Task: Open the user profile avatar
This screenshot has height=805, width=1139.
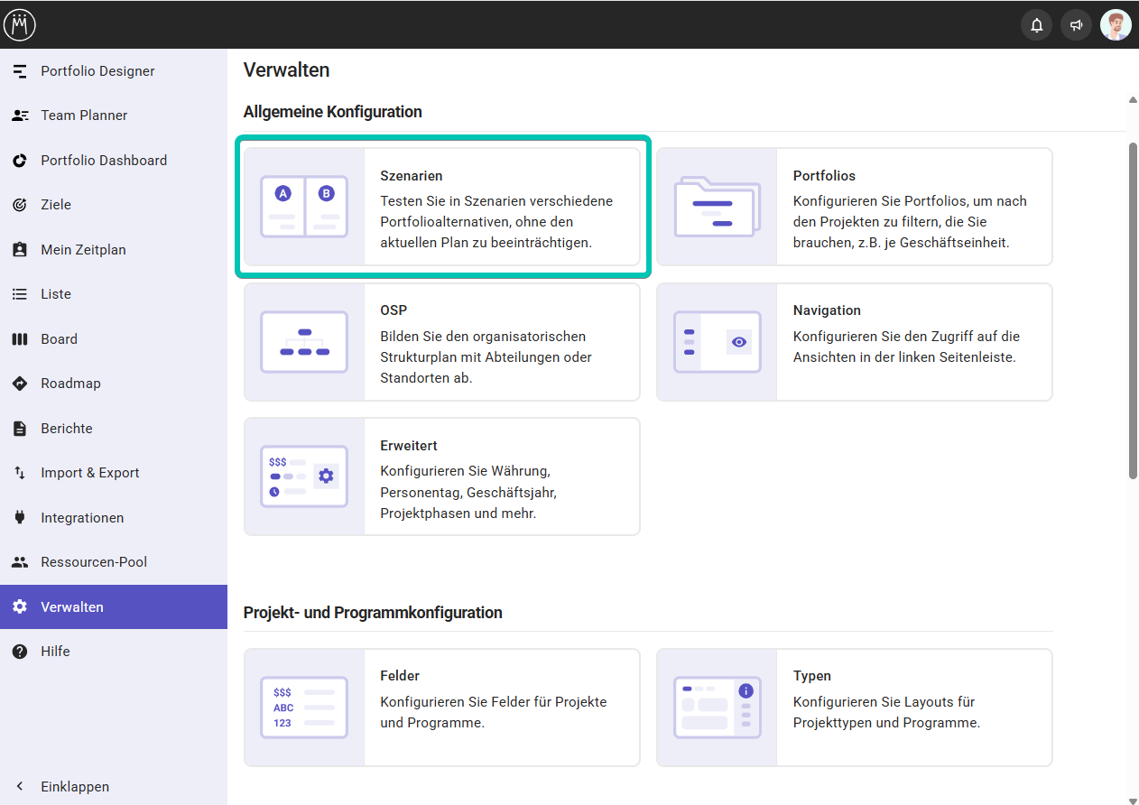Action: (x=1116, y=25)
